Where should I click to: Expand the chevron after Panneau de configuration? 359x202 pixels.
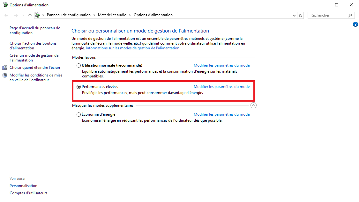94,15
